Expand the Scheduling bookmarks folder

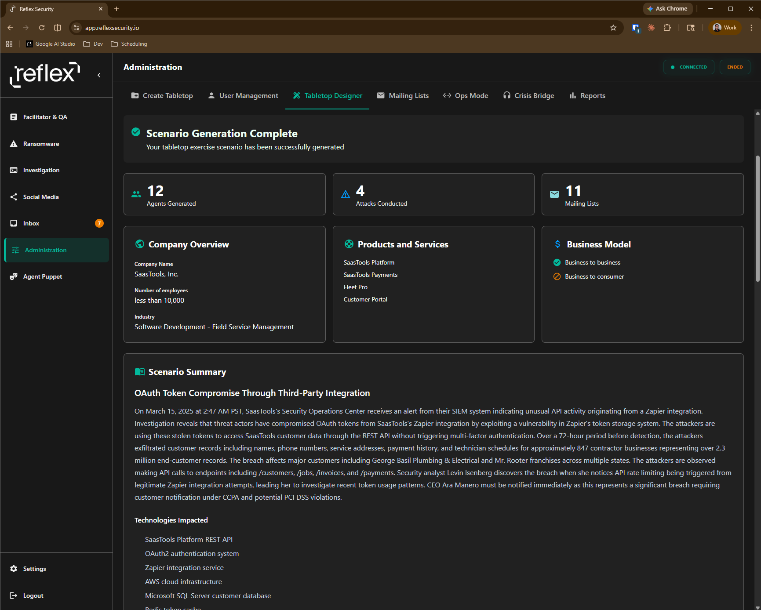(129, 44)
